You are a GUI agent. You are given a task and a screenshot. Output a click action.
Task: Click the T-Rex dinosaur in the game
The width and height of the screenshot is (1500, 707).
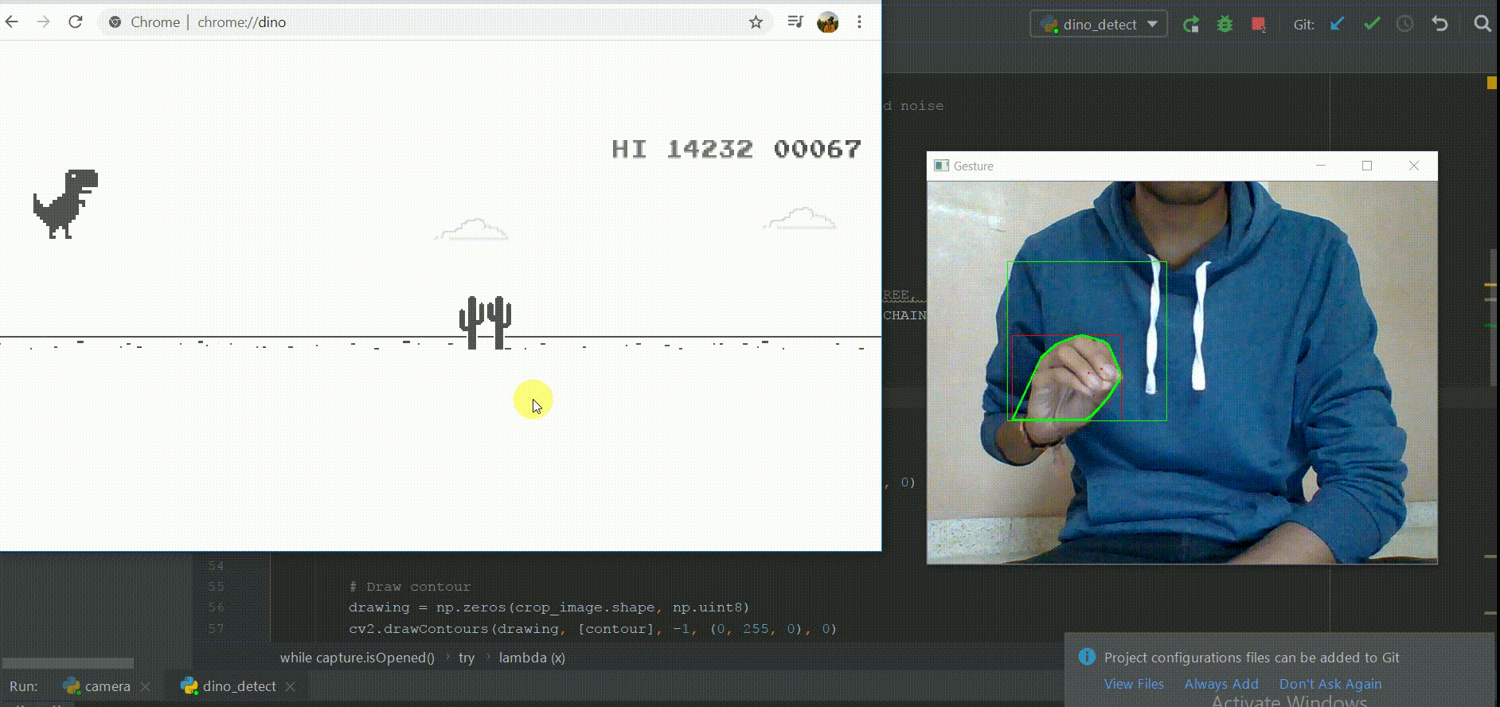[x=65, y=204]
